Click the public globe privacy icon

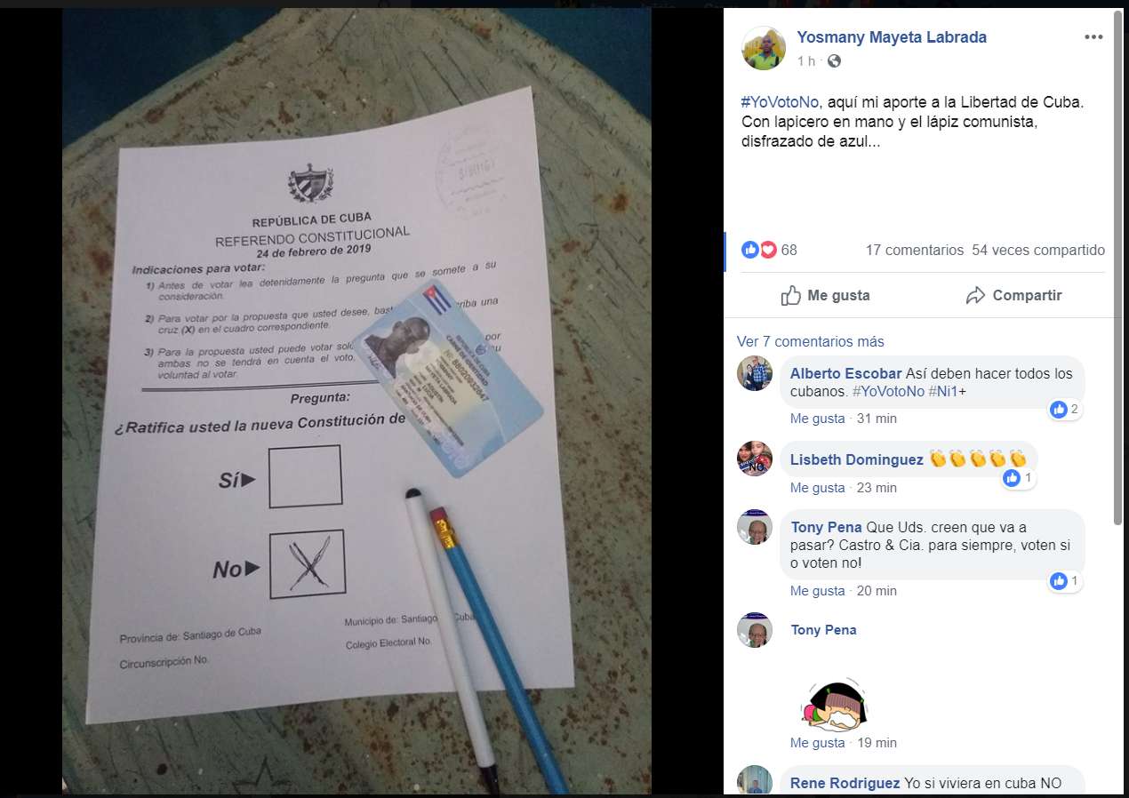click(834, 61)
